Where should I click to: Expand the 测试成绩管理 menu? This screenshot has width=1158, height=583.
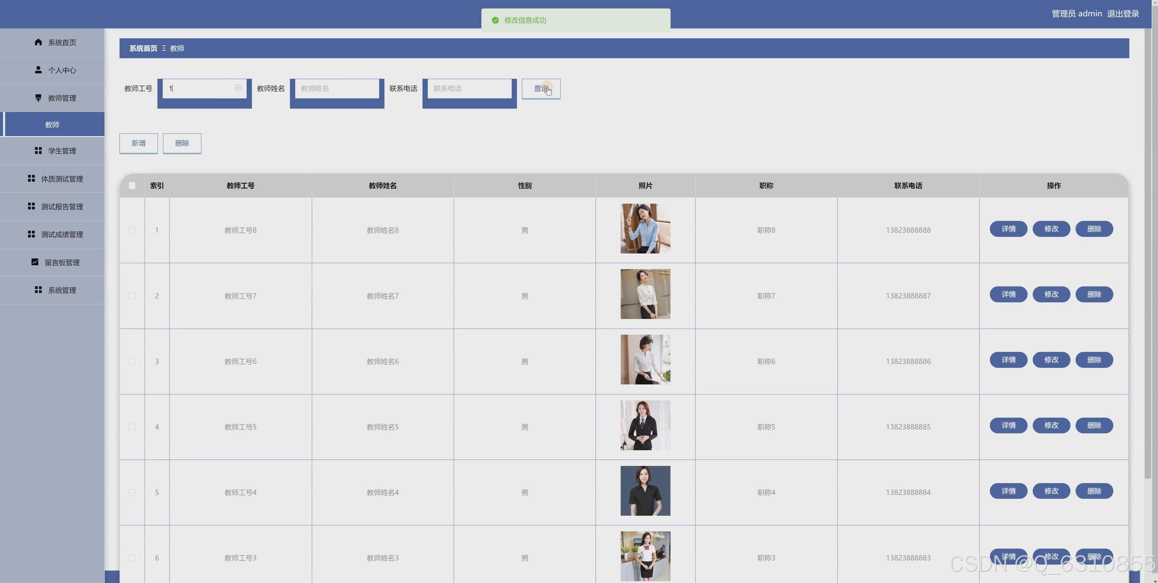coord(62,235)
